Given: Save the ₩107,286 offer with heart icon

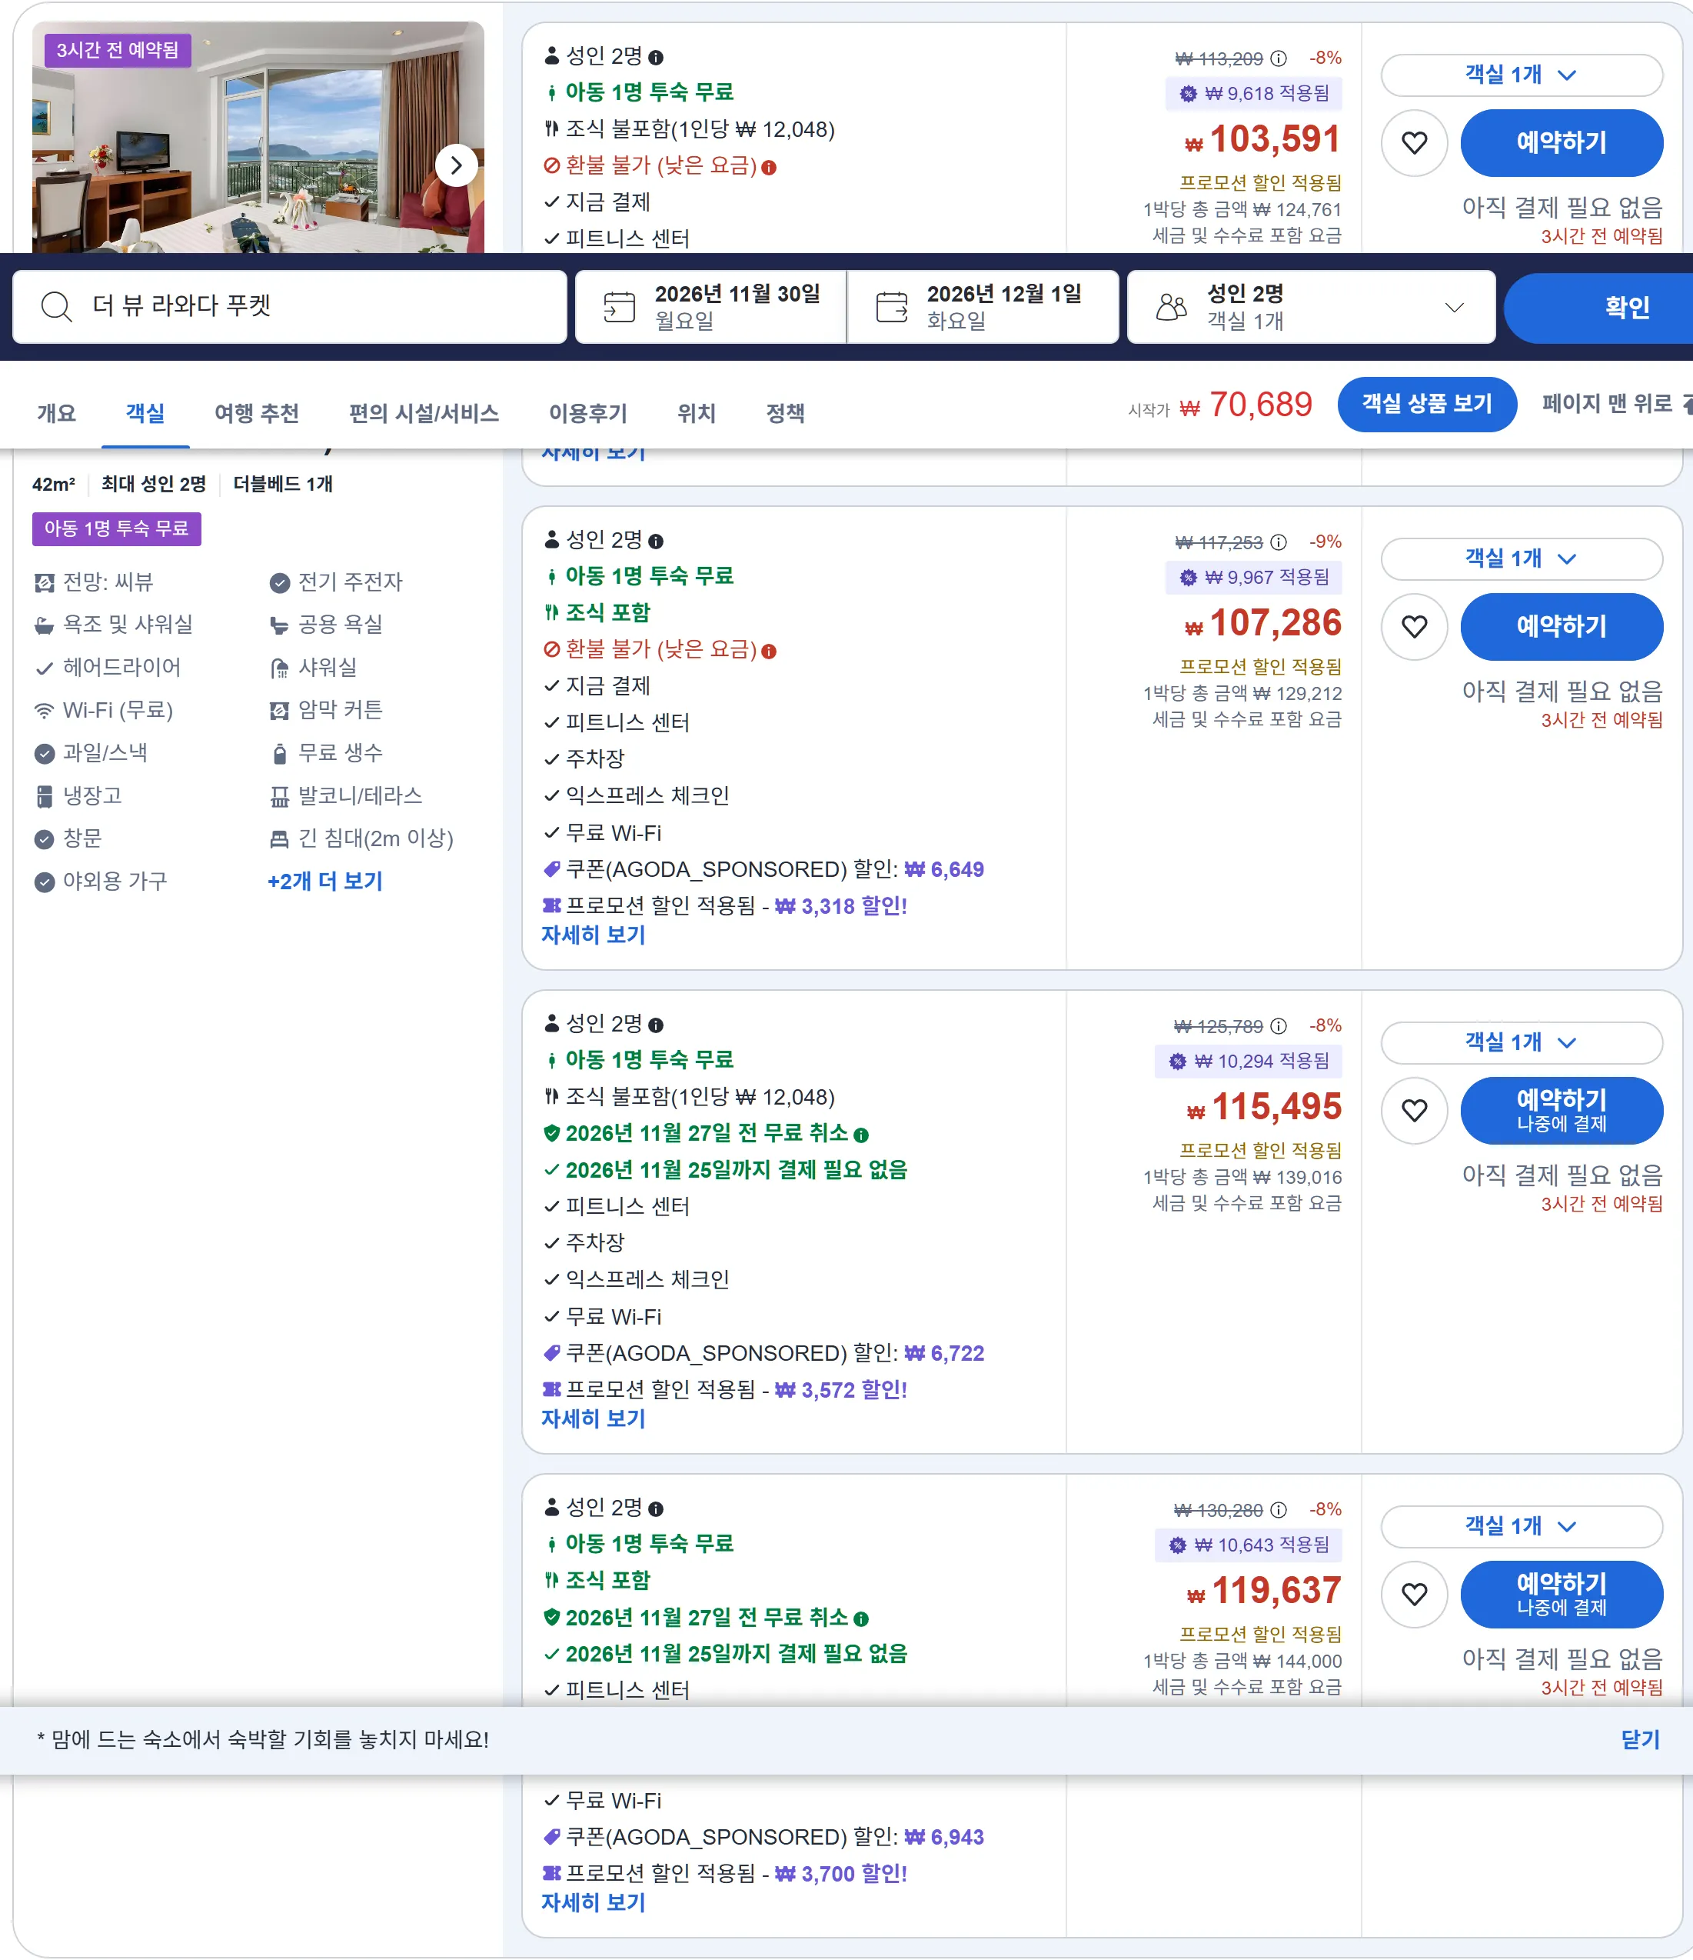Looking at the screenshot, I should point(1414,626).
